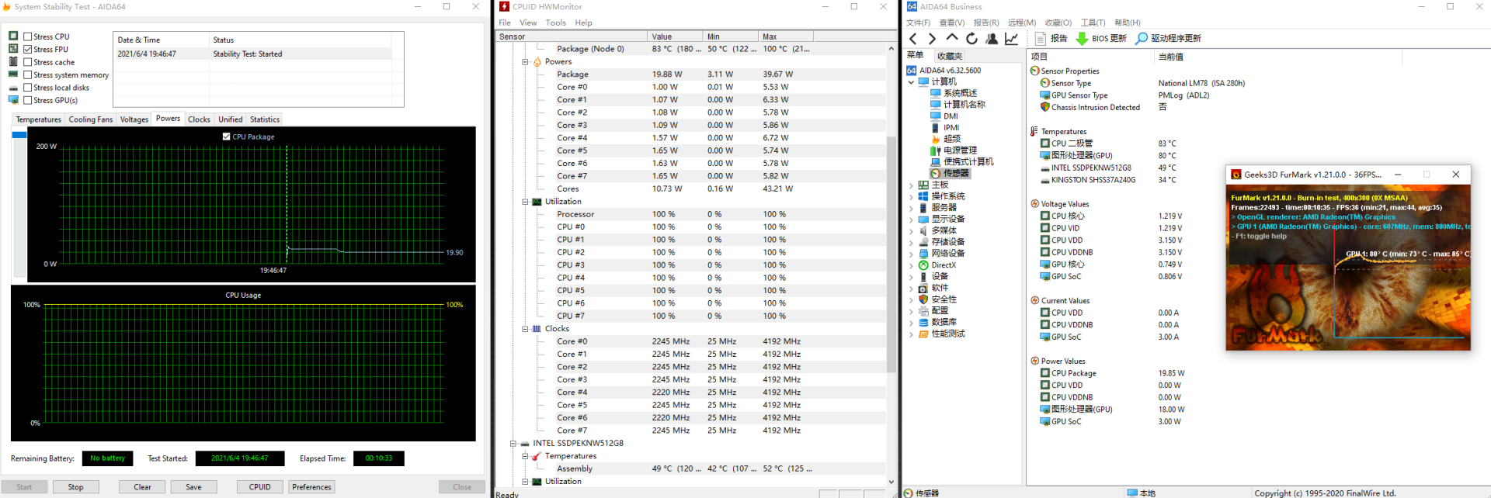Viewport: 1491px width, 498px height.
Task: Toggle the CPU Package graph checkbox
Action: coord(227,137)
